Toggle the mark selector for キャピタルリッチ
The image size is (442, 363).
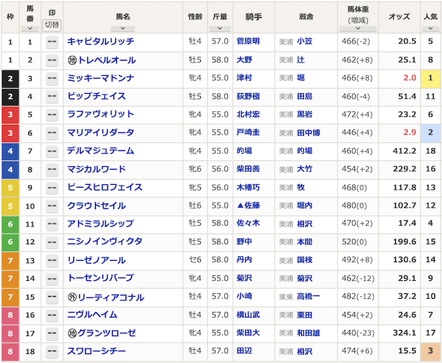(x=52, y=42)
